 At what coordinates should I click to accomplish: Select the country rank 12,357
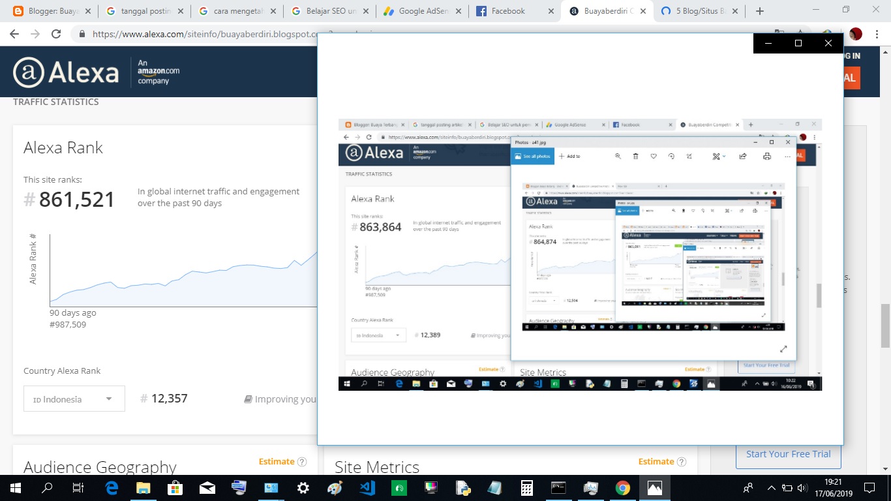(x=169, y=399)
